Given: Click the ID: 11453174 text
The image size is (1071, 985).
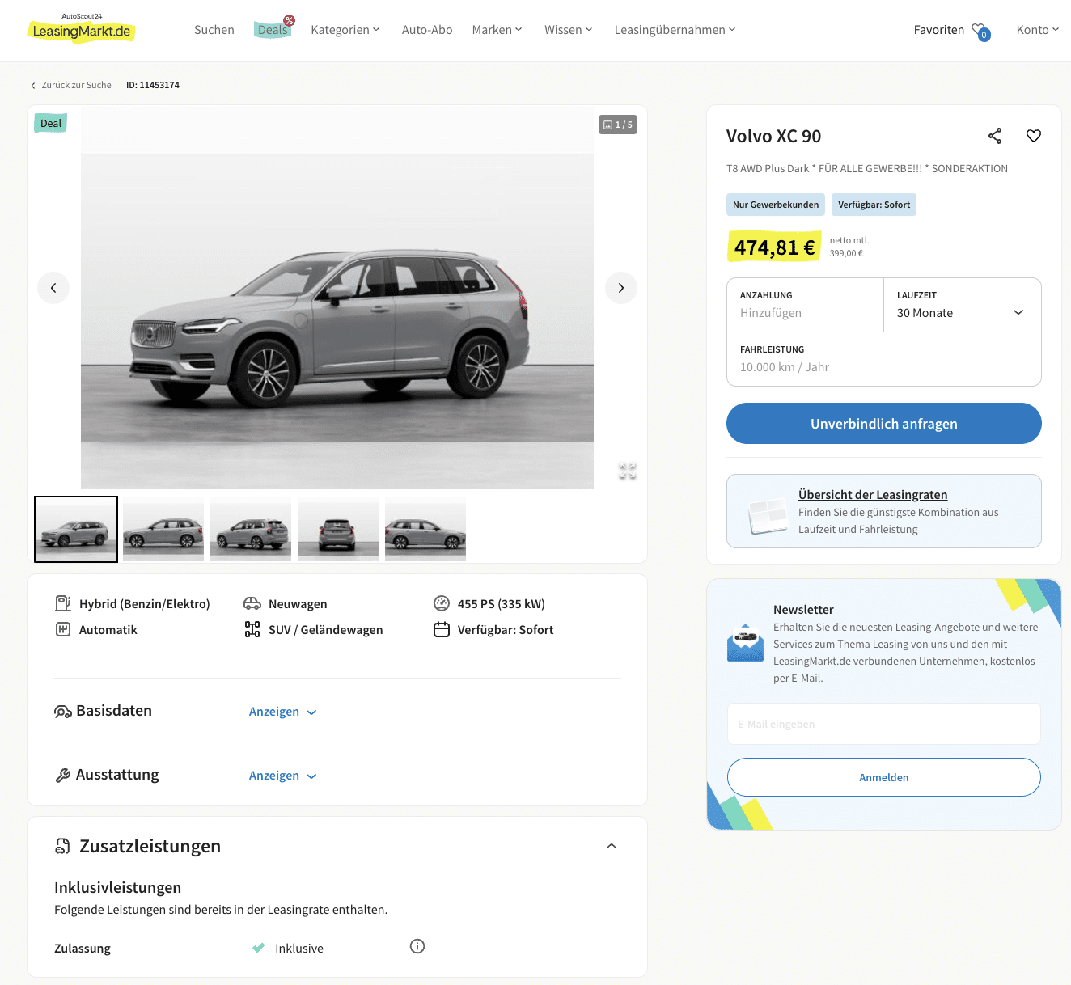Looking at the screenshot, I should (153, 85).
